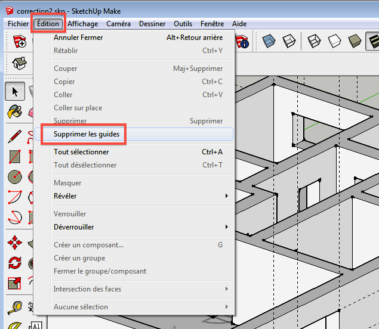Click Couper menu entry

click(134, 69)
